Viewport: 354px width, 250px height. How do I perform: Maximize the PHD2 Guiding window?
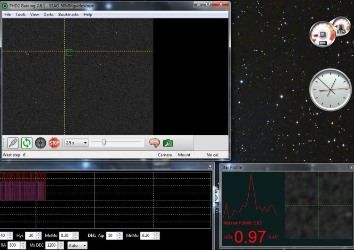point(208,5)
